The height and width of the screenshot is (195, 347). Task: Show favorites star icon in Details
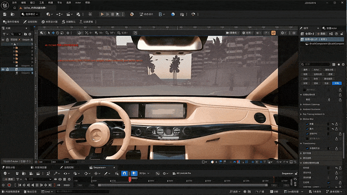tap(339, 65)
